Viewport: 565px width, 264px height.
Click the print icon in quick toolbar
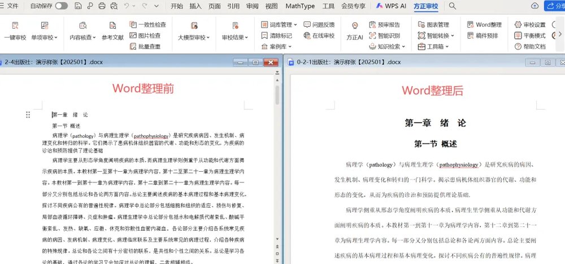102,6
